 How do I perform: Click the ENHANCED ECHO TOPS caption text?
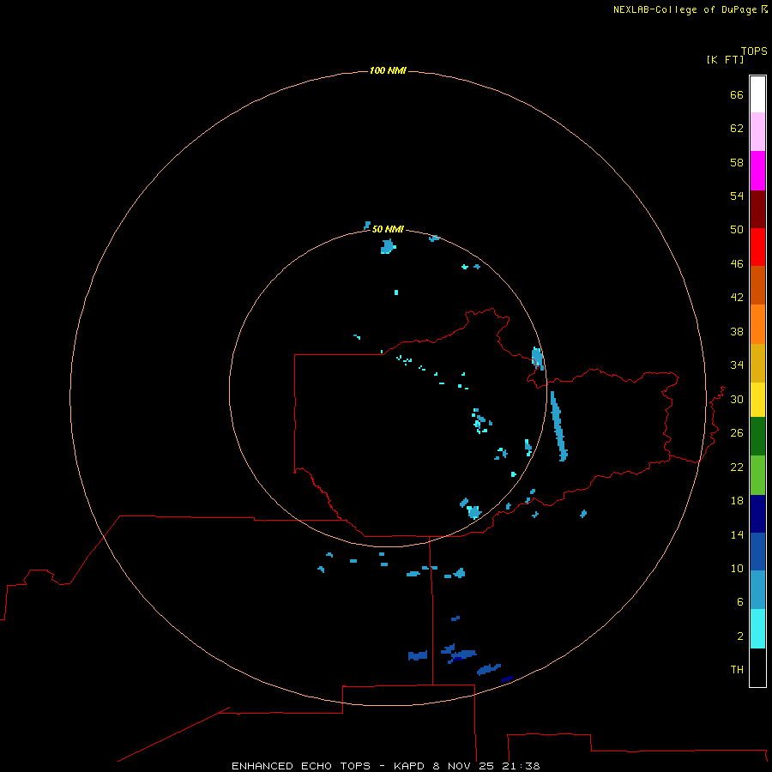click(x=301, y=766)
